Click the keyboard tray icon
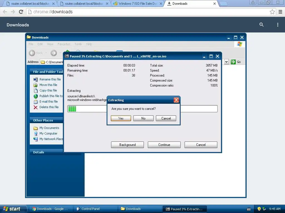Viewport: 285px width, 213px height. tap(249, 209)
